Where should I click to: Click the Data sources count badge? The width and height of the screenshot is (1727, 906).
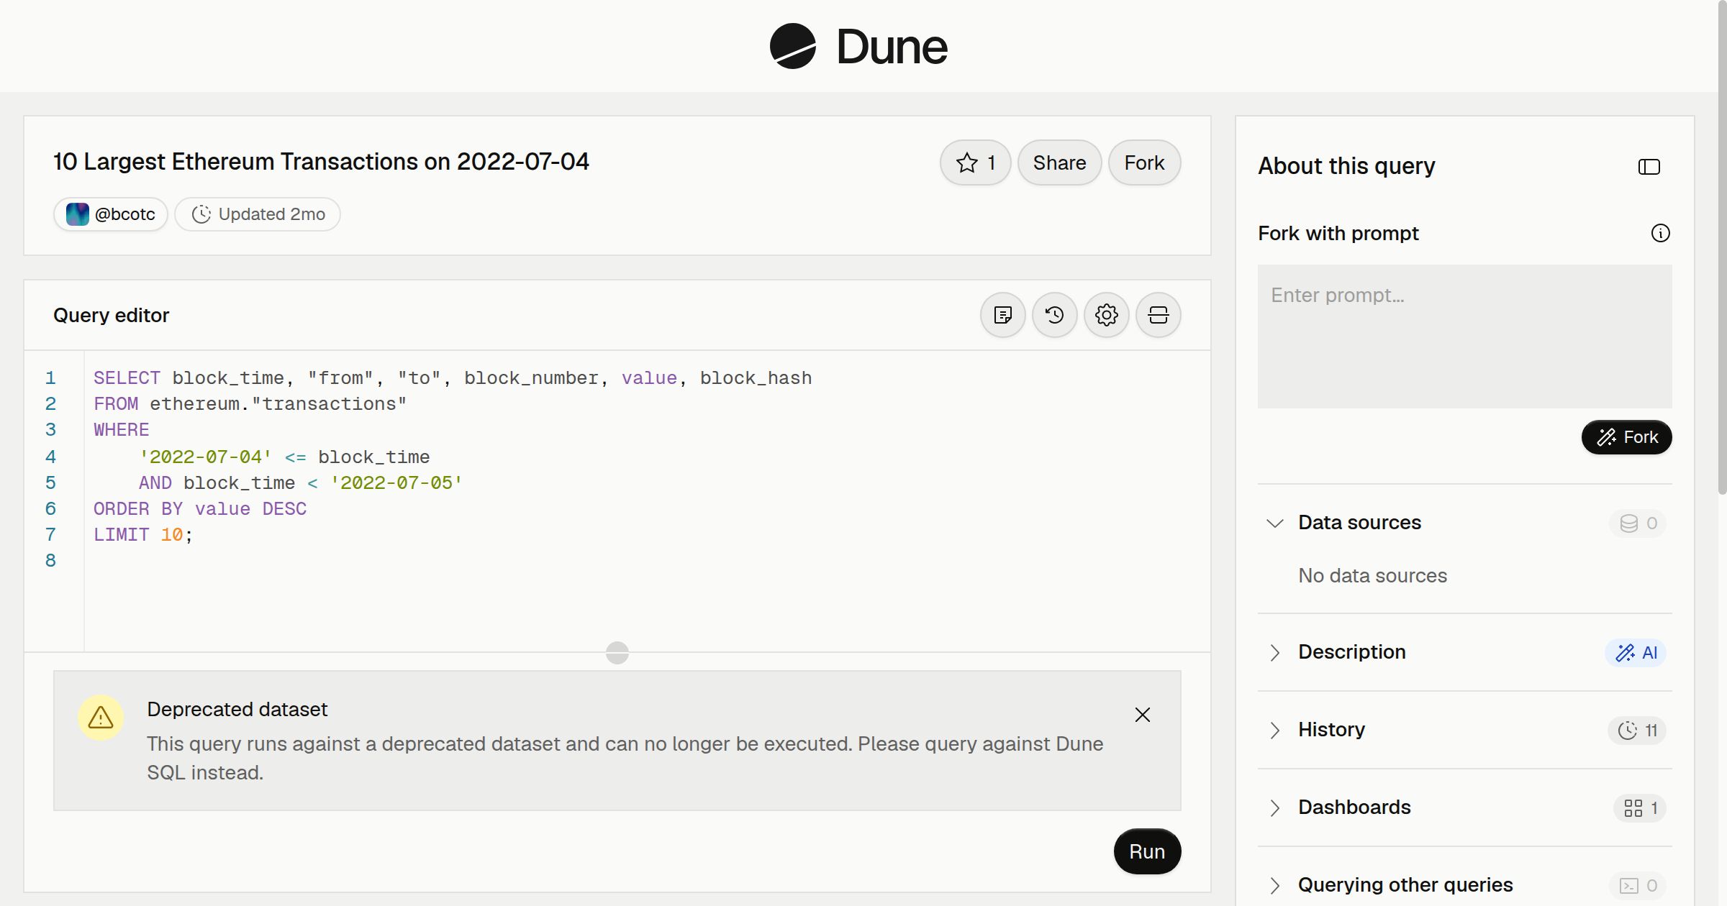(x=1638, y=523)
